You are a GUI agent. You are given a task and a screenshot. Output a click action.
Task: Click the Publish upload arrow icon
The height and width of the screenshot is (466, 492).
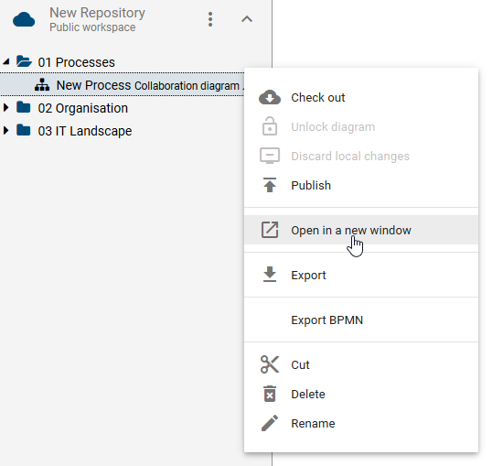270,185
